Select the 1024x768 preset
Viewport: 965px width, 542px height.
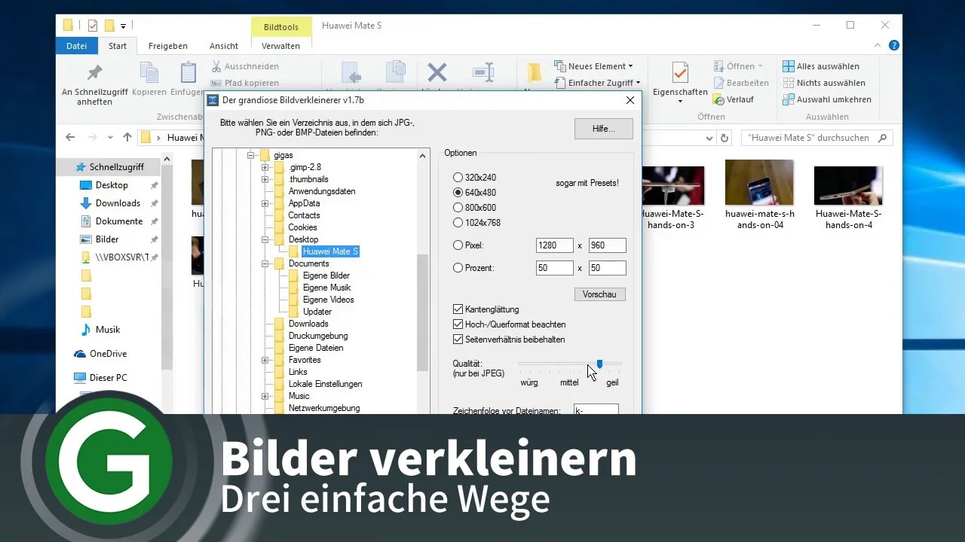click(x=458, y=223)
